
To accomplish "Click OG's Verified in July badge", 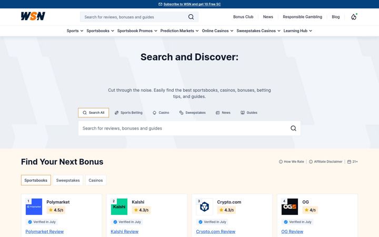I will click(297, 222).
